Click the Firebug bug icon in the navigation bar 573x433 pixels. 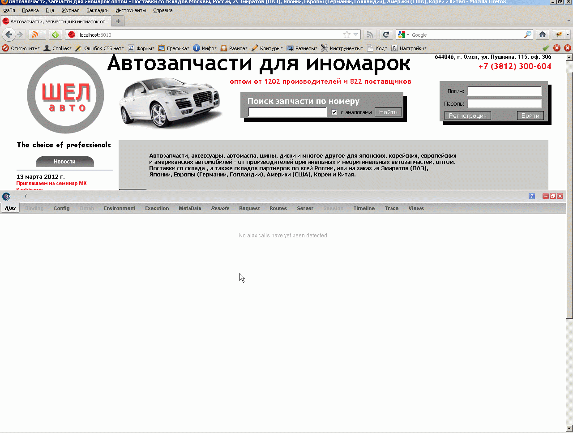559,34
